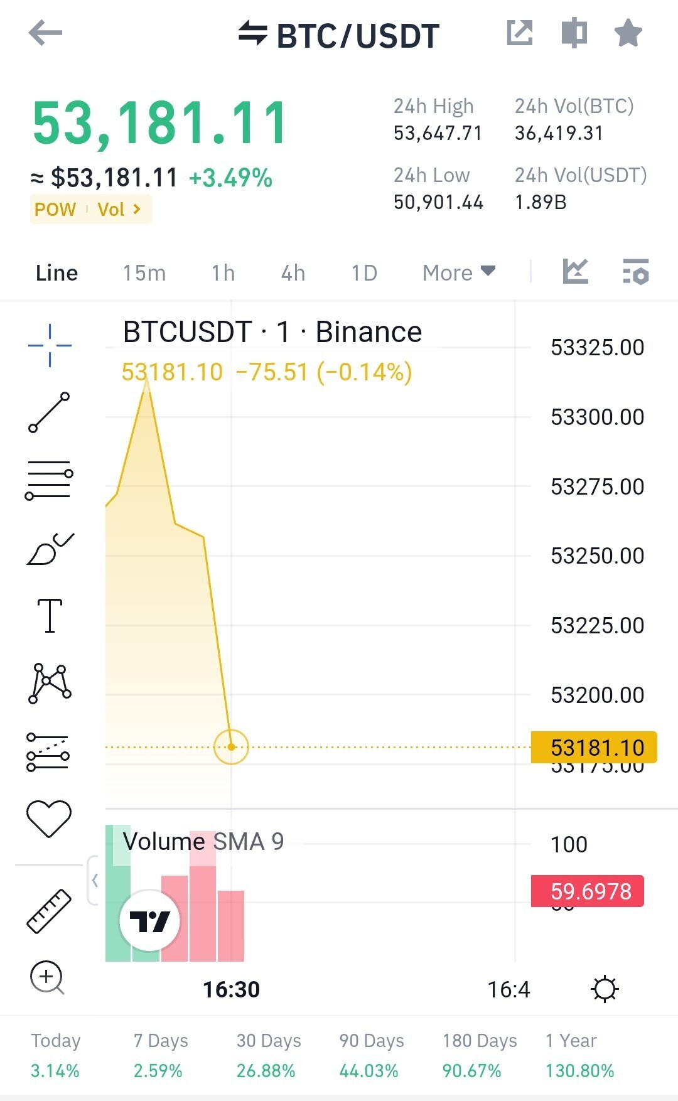Screen dimensions: 678x1101
Task: Open chart settings gear near time axis
Action: point(605,989)
